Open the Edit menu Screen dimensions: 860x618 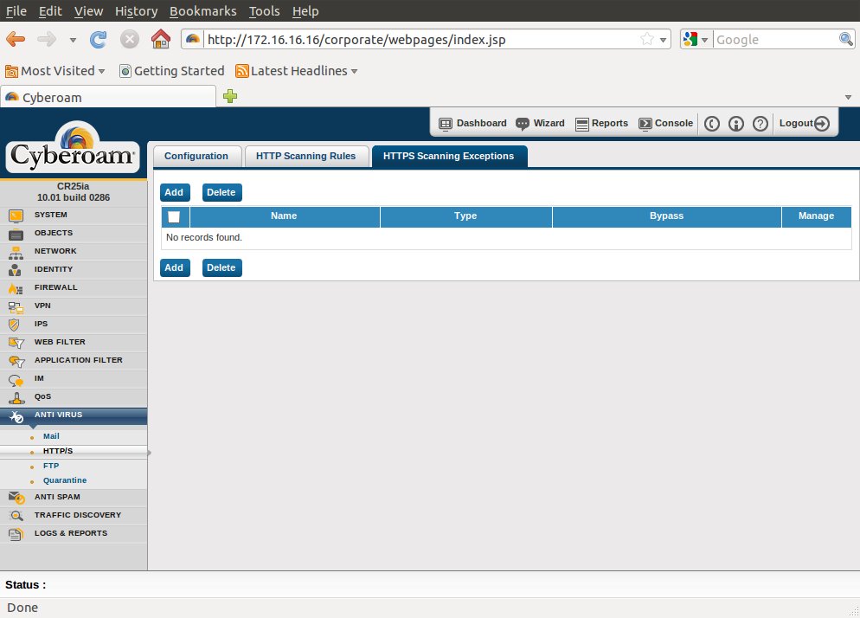(50, 11)
